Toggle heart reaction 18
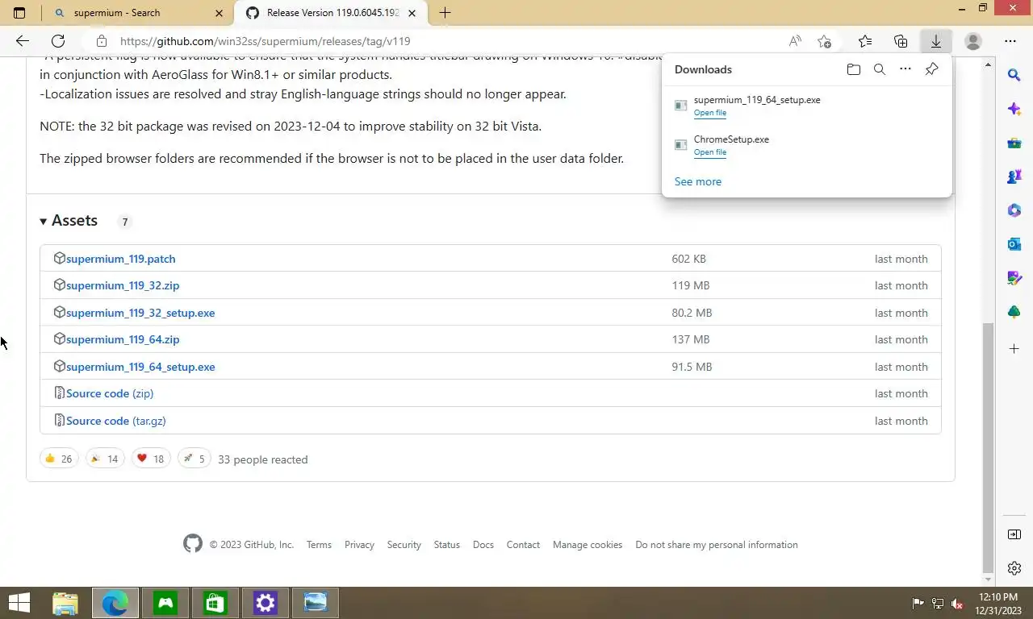1033x619 pixels. tap(150, 459)
